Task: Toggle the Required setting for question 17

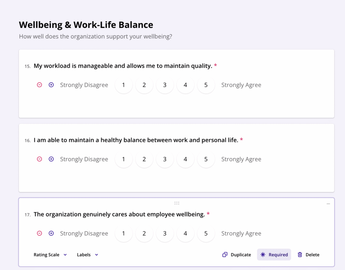Action: tap(274, 255)
